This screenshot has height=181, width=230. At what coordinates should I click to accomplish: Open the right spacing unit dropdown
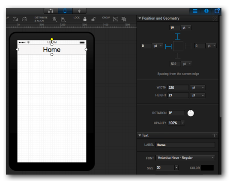point(211,46)
